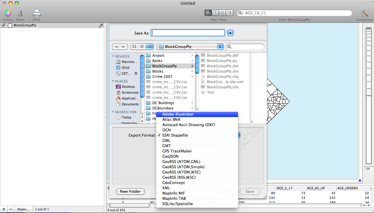Screen dimensions: 374x213
Task: Click the BlockGroupPly layer popout arrow icon
Action: [100, 26]
